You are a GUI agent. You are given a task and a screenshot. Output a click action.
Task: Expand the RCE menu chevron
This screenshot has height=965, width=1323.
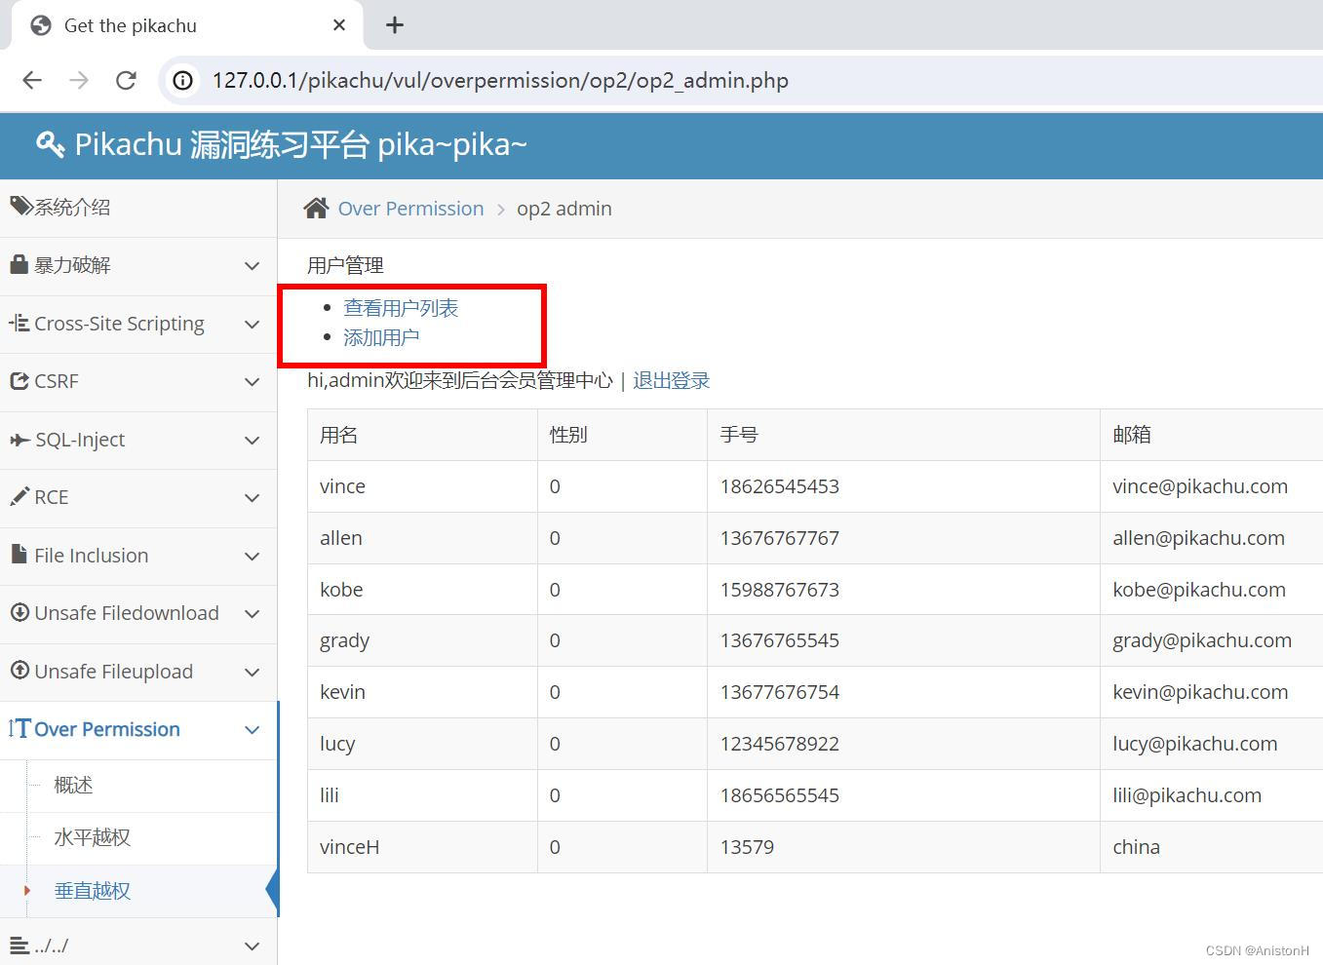[x=252, y=497]
